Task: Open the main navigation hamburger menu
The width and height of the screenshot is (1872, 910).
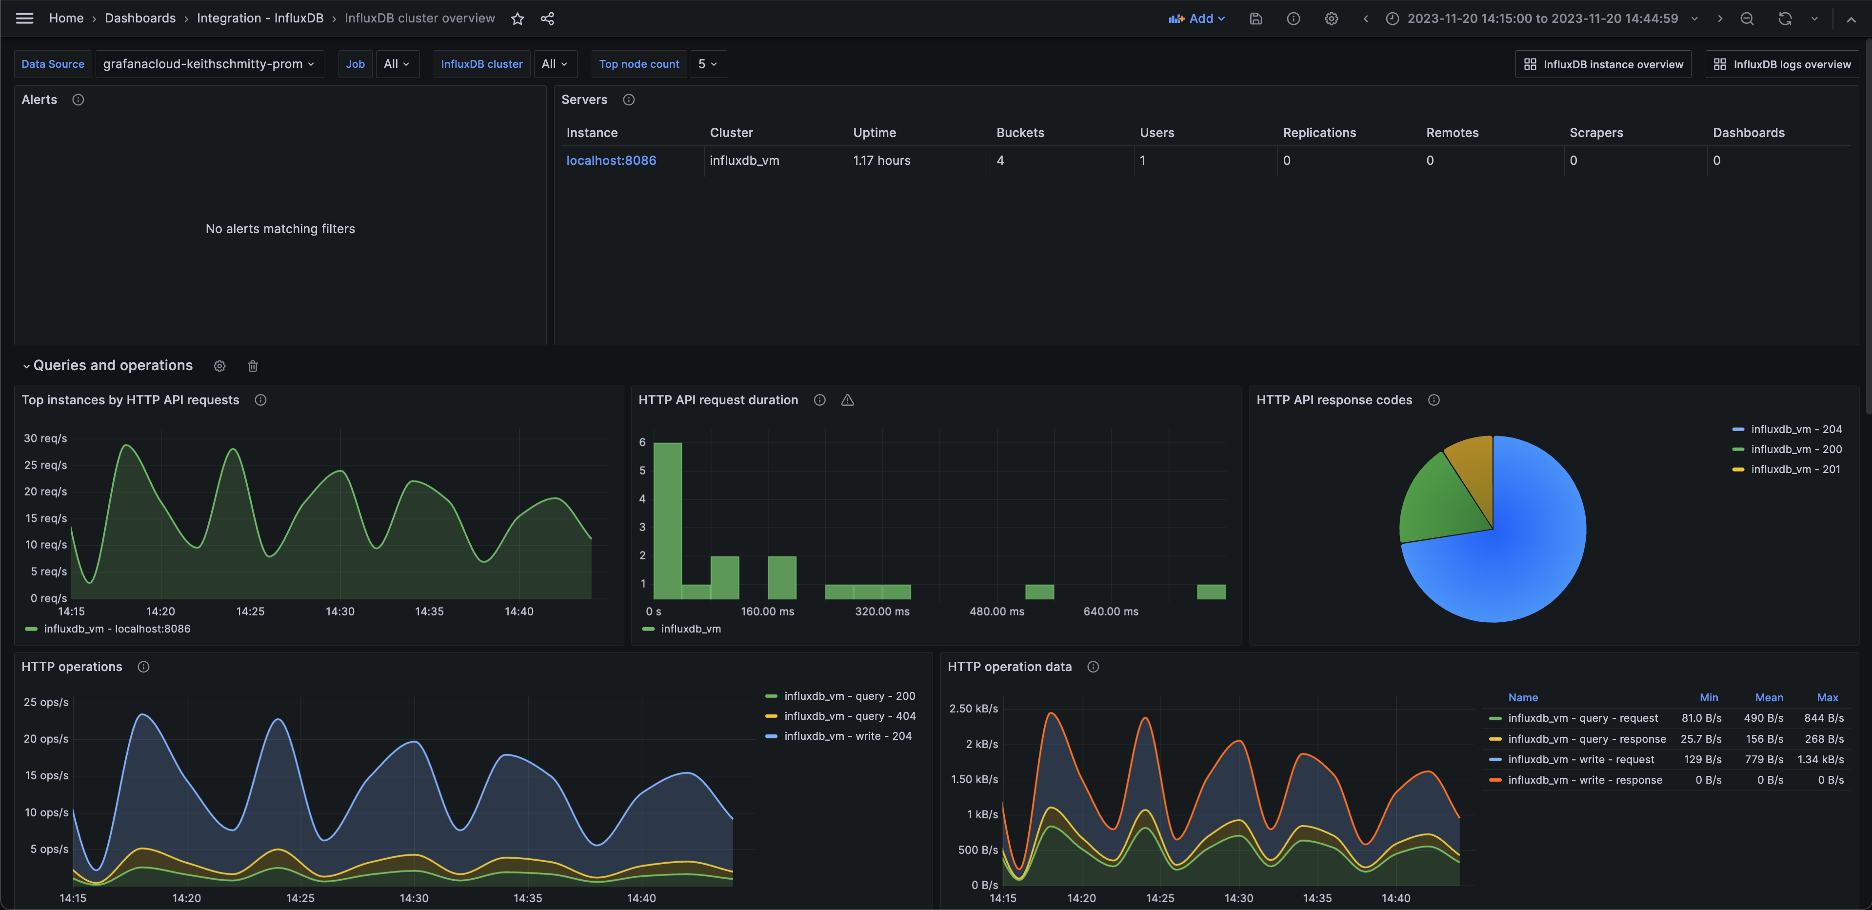Action: click(x=24, y=18)
